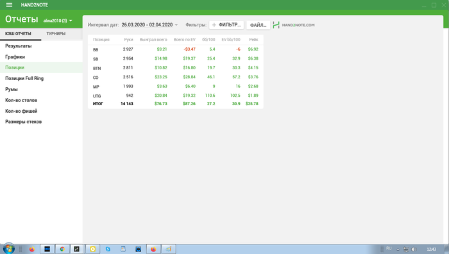Click the -$3.47 EV value
The height and width of the screenshot is (254, 449).
pyautogui.click(x=190, y=49)
